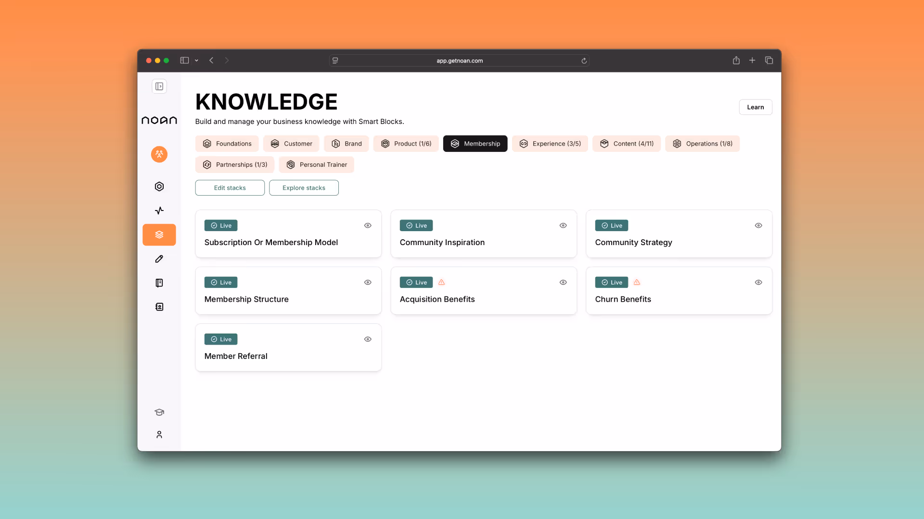Click the KNOWLEDGE page heading
Screen dimensions: 924x519
click(266, 102)
